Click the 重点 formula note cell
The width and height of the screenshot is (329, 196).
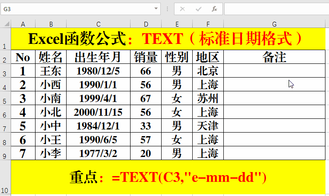point(168,177)
